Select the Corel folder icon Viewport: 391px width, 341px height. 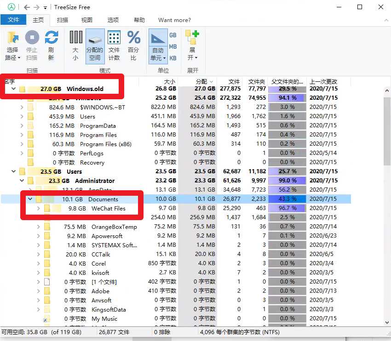tap(47, 263)
